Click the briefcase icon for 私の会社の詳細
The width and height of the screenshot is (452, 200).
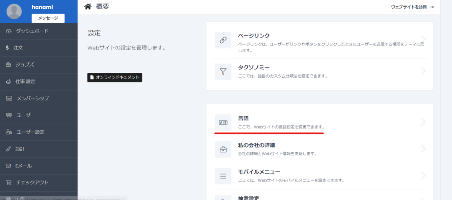point(223,149)
